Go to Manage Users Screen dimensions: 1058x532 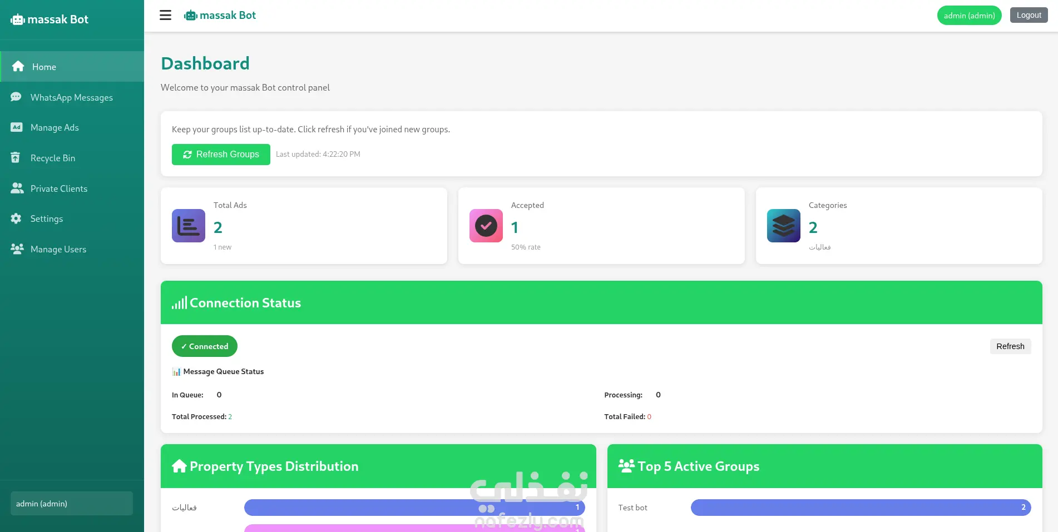pos(72,249)
